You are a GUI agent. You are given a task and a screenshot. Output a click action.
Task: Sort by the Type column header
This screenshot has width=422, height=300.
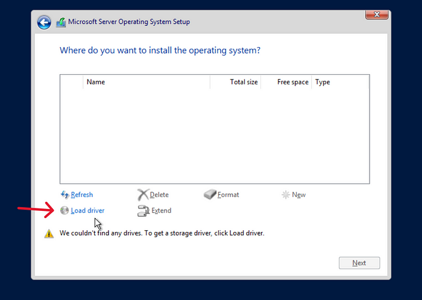tap(340, 82)
